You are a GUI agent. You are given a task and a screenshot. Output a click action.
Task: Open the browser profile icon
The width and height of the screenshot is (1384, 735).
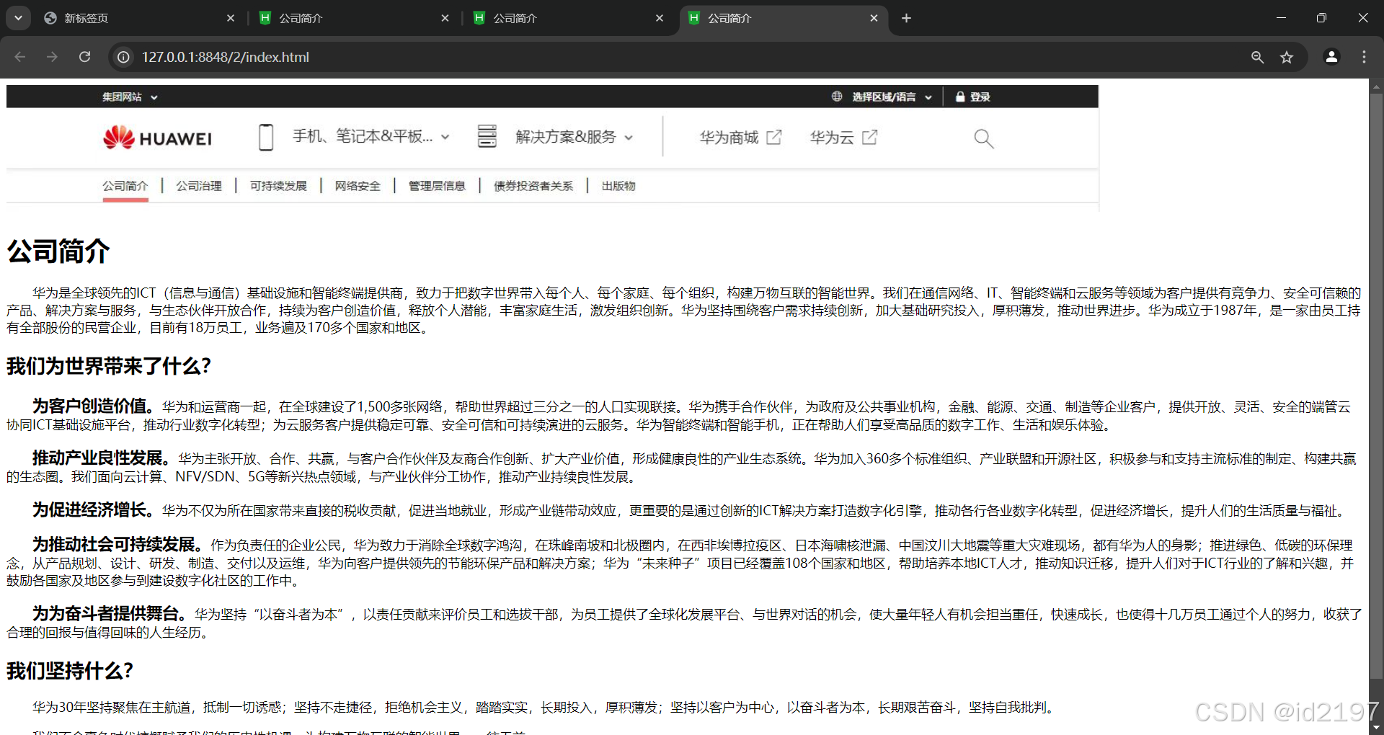(x=1331, y=57)
